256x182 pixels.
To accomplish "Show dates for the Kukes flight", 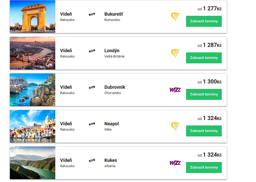I will [204, 167].
